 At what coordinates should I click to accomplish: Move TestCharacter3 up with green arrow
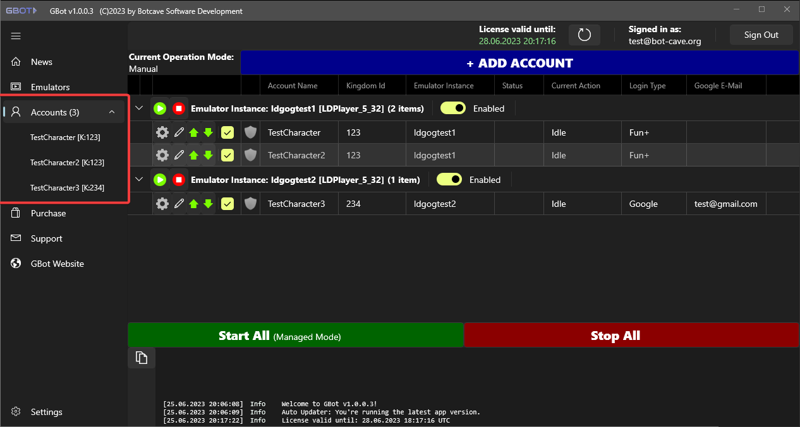pyautogui.click(x=193, y=203)
